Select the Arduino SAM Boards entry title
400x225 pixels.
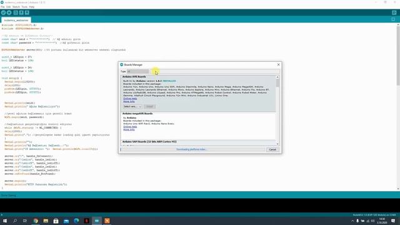click(149, 142)
